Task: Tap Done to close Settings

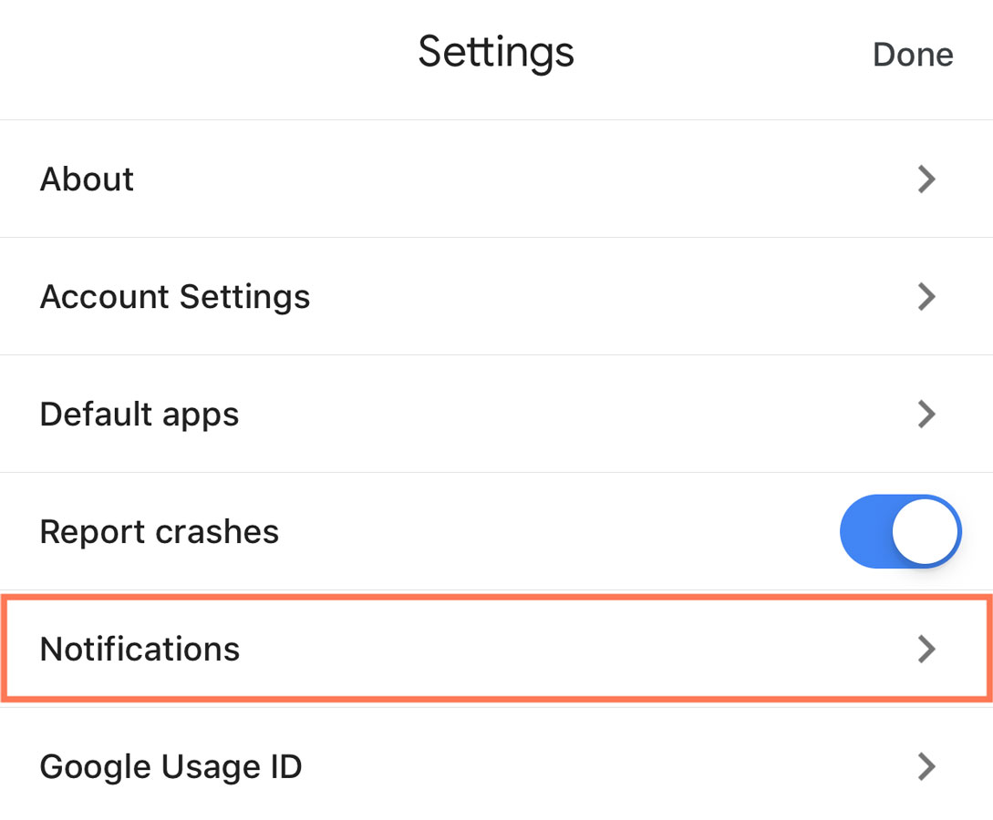Action: [912, 55]
